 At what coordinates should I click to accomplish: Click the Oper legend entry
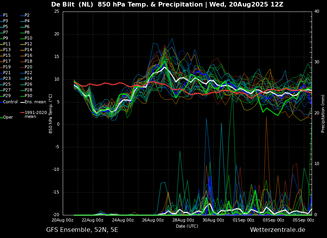pos(8,117)
